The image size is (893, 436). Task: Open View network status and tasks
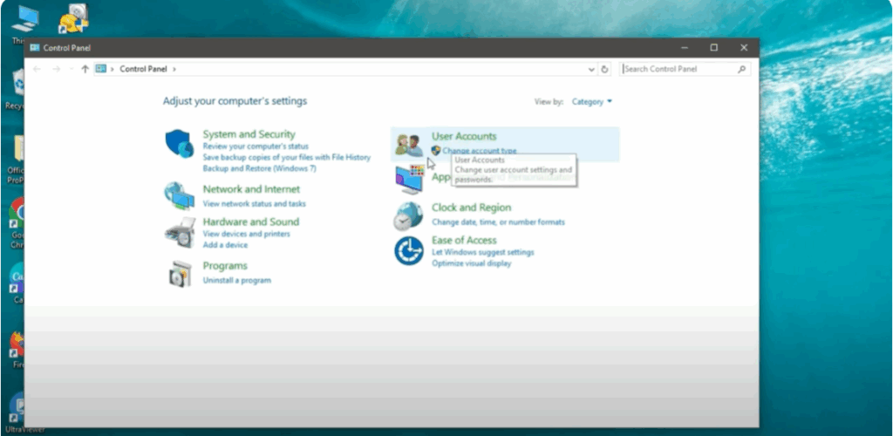point(254,203)
